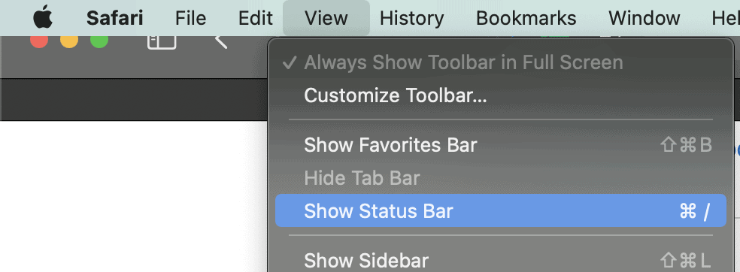Close the open View menu
Image resolution: width=740 pixels, height=272 pixels.
click(326, 18)
